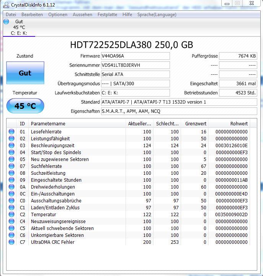Click status orb of Leistungsfähigkeit row

[11, 138]
